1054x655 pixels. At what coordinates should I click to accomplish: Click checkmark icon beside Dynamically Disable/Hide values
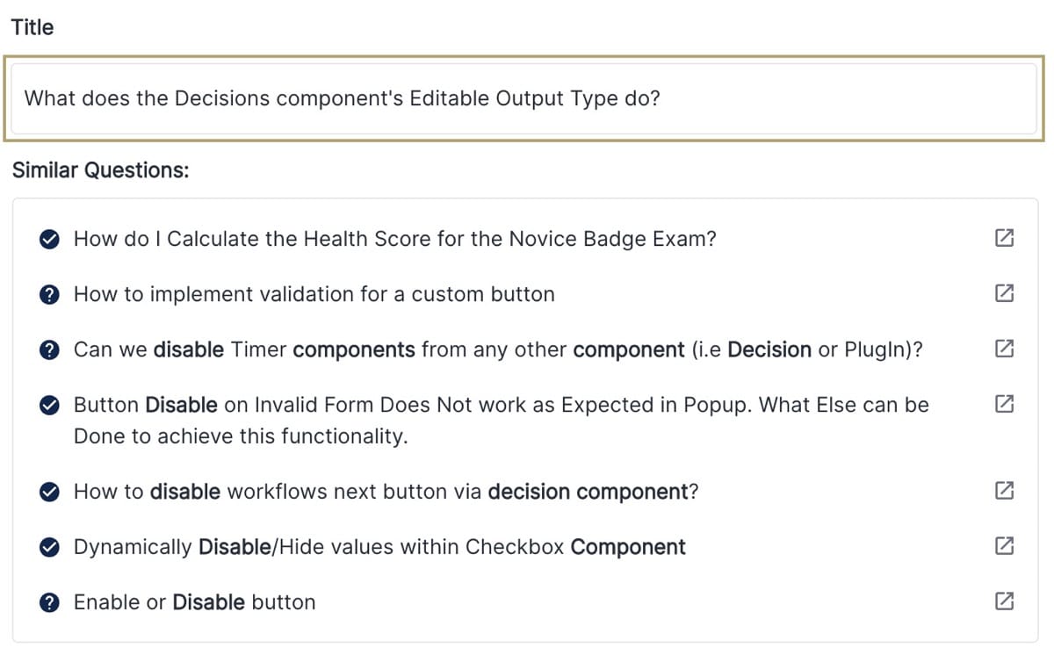pyautogui.click(x=50, y=548)
